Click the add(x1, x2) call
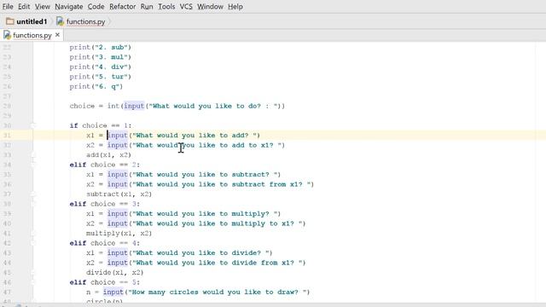The image size is (546, 307). point(108,155)
